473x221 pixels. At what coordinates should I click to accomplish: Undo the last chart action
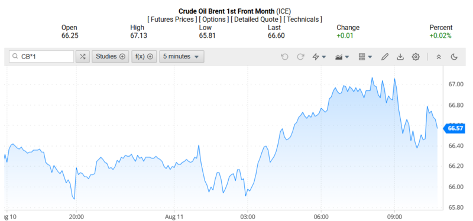click(x=284, y=57)
